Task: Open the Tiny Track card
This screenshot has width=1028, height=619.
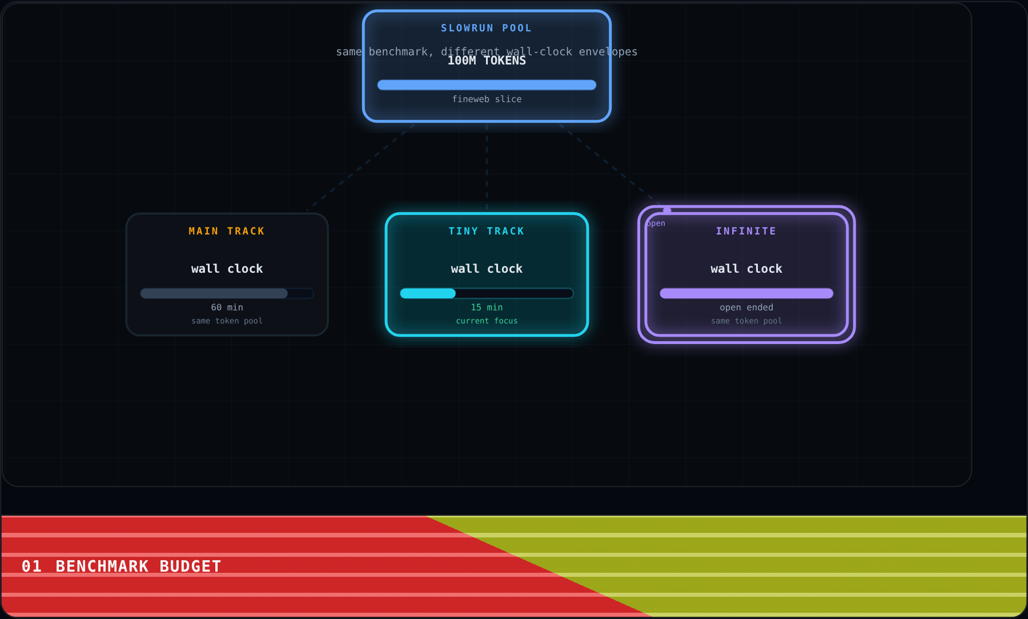Action: tap(487, 274)
